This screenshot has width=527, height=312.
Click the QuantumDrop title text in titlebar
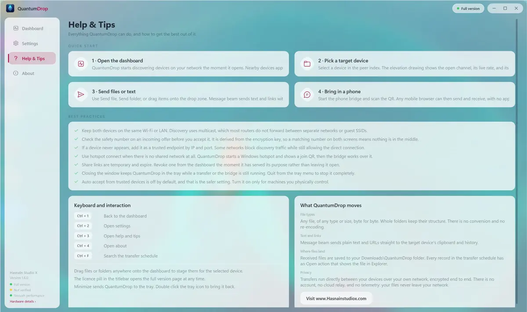(33, 8)
